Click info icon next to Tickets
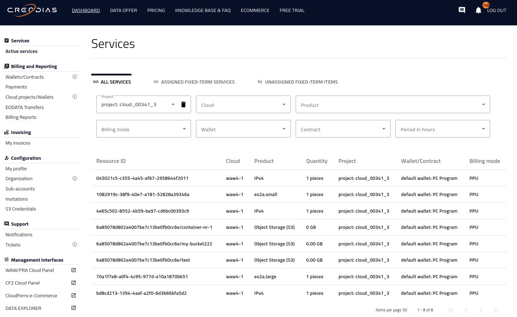Image resolution: width=517 pixels, height=317 pixels. point(75,245)
